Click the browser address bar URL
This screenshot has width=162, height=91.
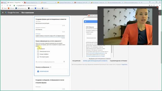[26, 6]
